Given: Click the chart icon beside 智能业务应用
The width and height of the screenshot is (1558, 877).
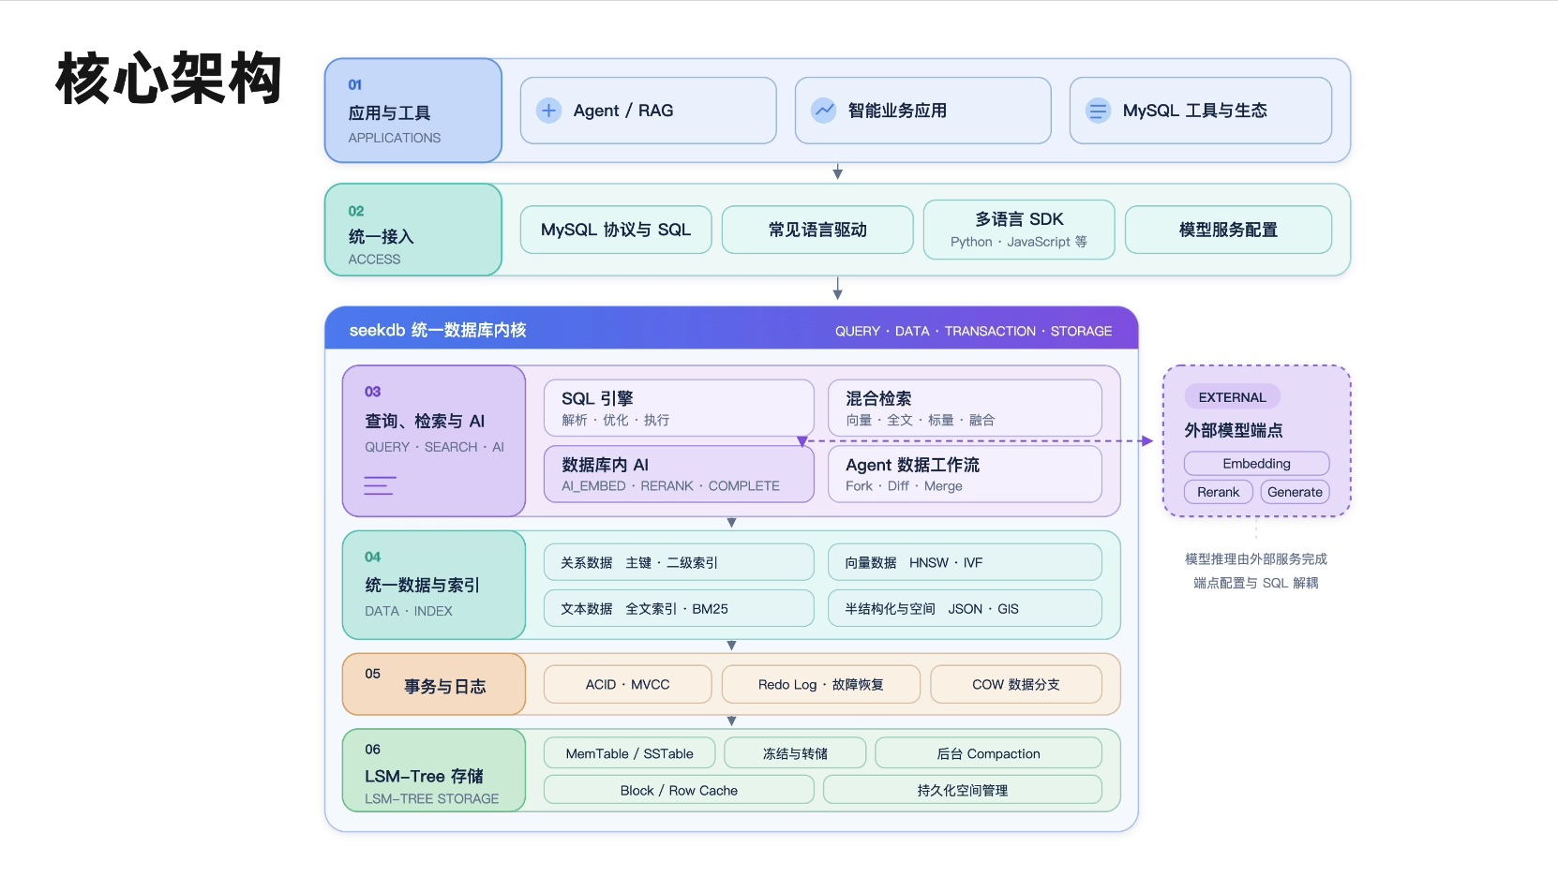Looking at the screenshot, I should click(823, 111).
